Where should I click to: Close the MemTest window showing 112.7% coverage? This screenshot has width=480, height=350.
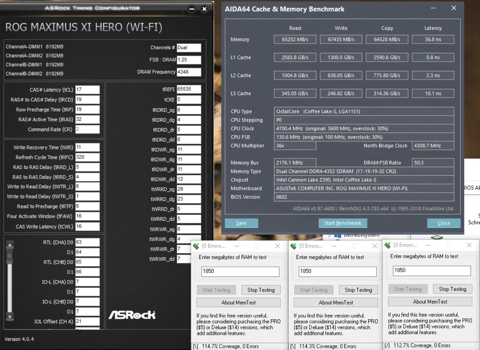coord(469,245)
